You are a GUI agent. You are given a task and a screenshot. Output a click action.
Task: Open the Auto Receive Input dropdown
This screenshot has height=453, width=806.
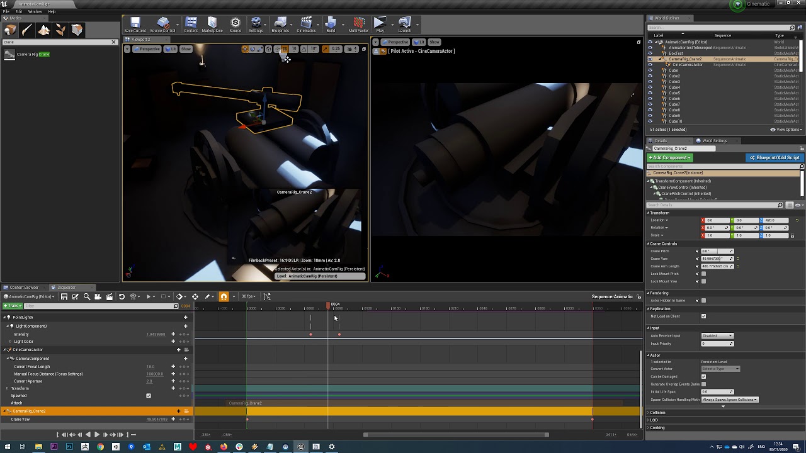717,336
